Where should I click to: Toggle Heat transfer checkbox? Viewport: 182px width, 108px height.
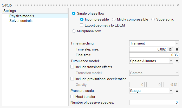[73, 97]
